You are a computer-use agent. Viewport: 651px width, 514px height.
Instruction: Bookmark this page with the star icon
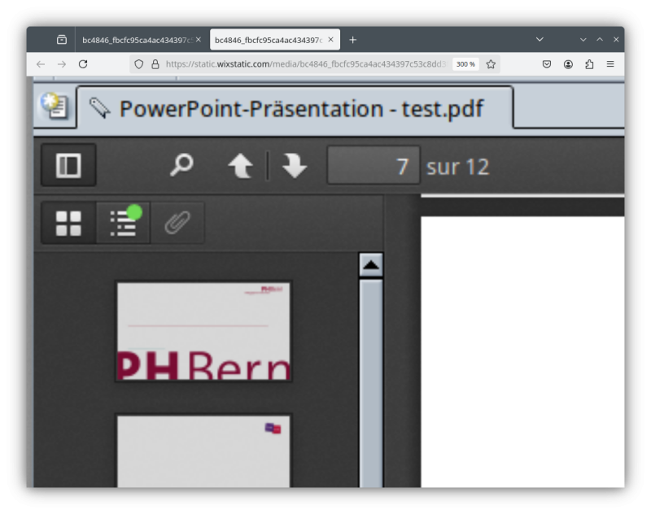[x=491, y=64]
